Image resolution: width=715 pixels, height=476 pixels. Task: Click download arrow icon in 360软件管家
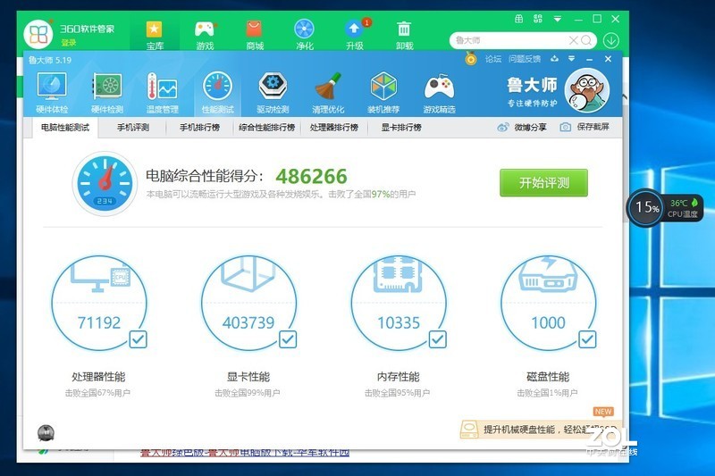click(611, 40)
